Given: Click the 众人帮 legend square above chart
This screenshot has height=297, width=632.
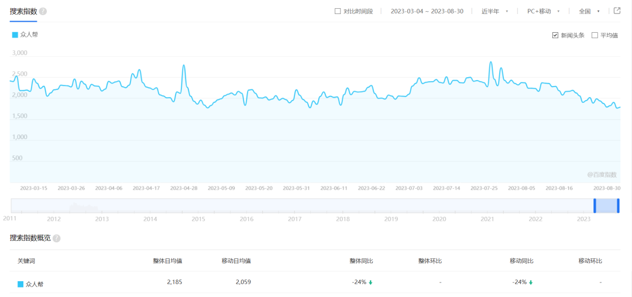Looking at the screenshot, I should (x=15, y=35).
